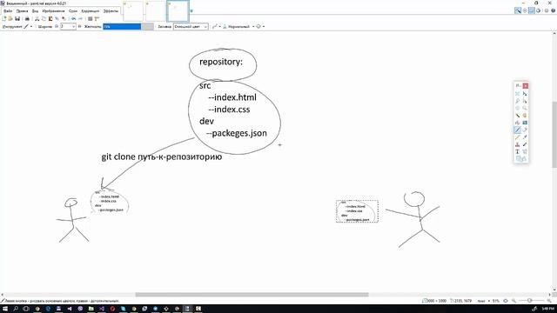Click the Print toolbar icon
This screenshot has width=557, height=313.
click(27, 18)
